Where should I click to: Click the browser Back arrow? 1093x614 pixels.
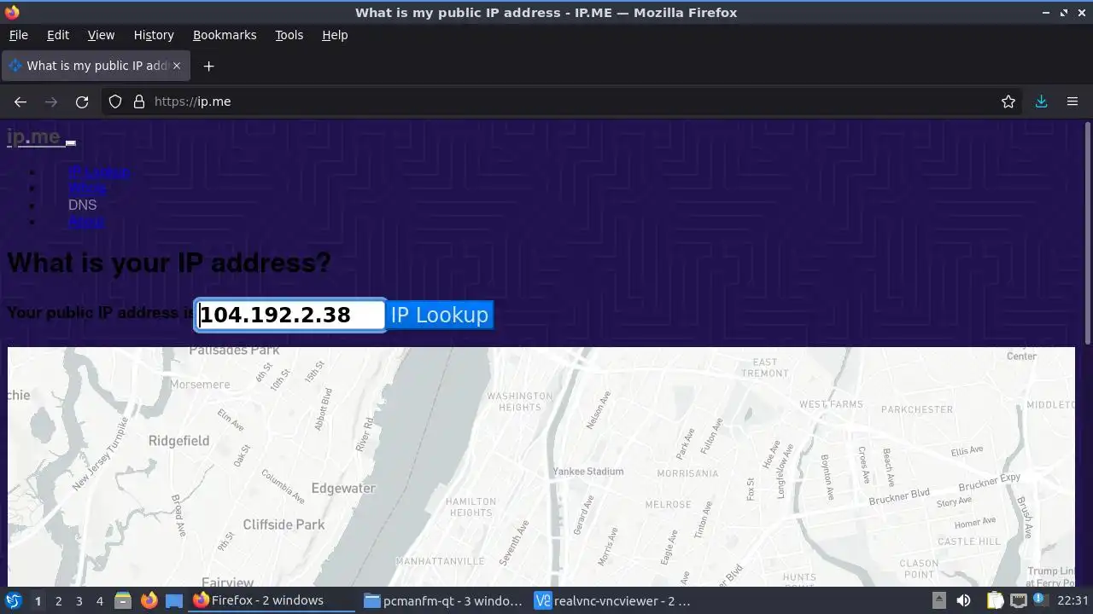pos(20,101)
